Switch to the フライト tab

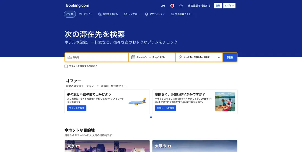coord(86,14)
